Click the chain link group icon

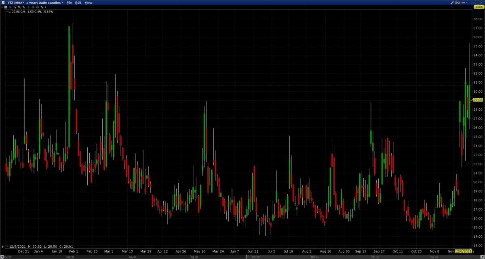(x=457, y=2)
